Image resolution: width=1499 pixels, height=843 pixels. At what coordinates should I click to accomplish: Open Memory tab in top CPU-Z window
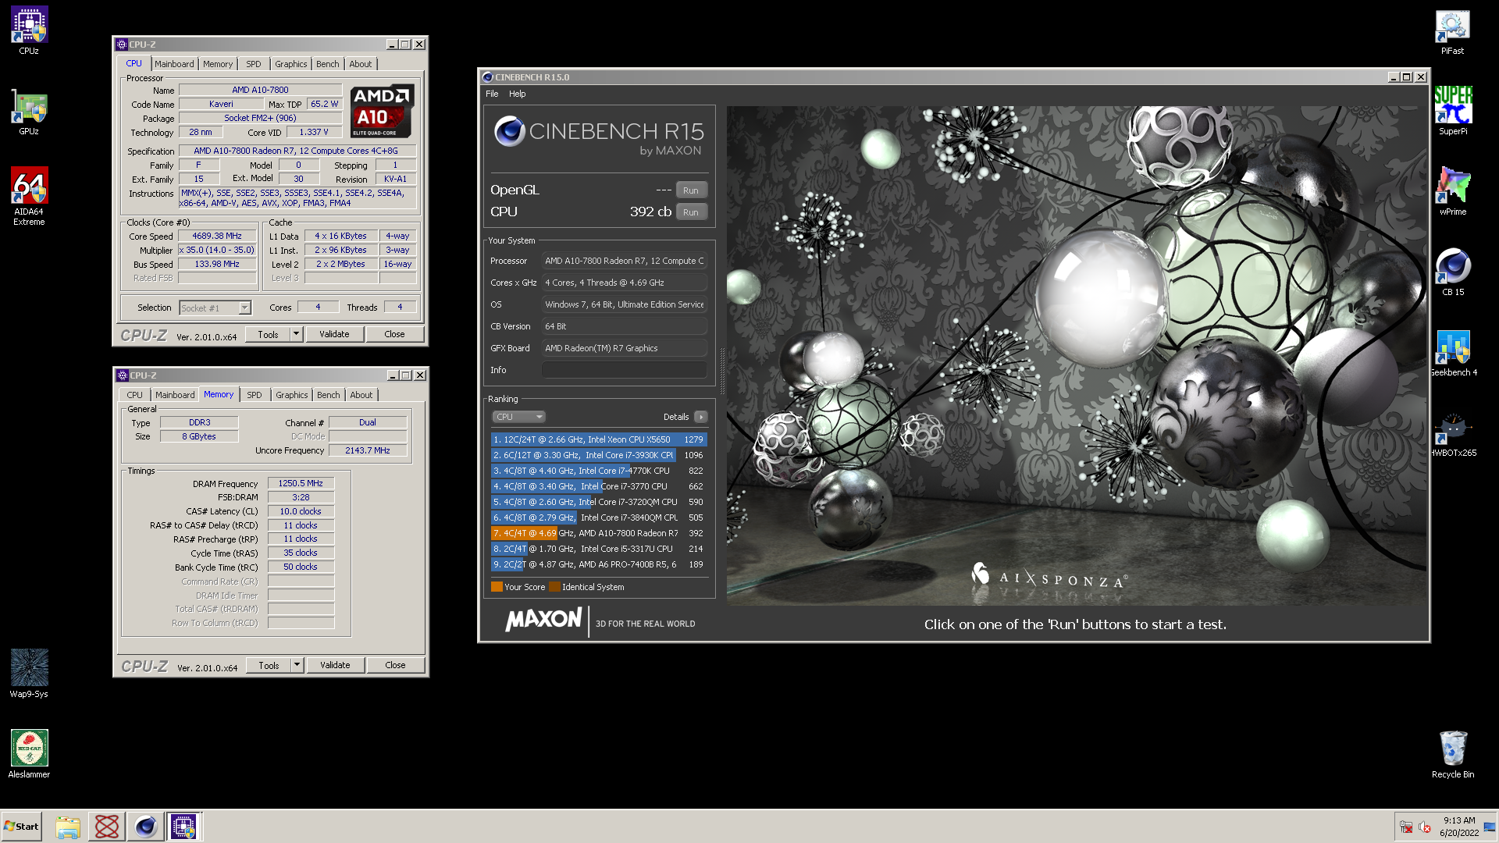[x=218, y=64]
